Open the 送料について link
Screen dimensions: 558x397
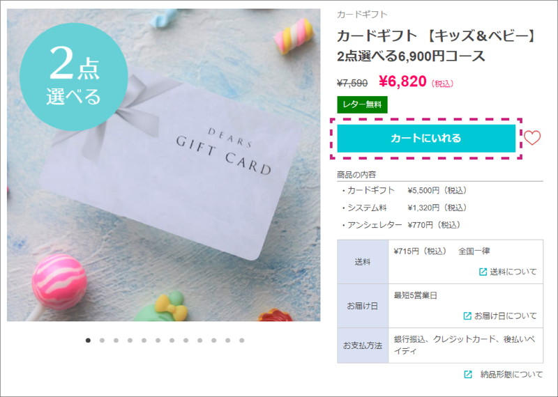pos(513,272)
